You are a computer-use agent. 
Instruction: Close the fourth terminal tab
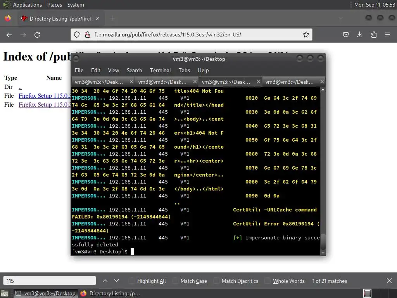click(322, 81)
